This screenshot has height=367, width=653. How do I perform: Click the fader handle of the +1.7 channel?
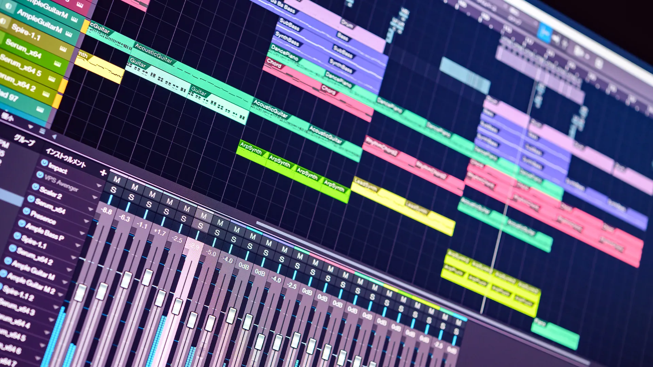click(x=147, y=277)
